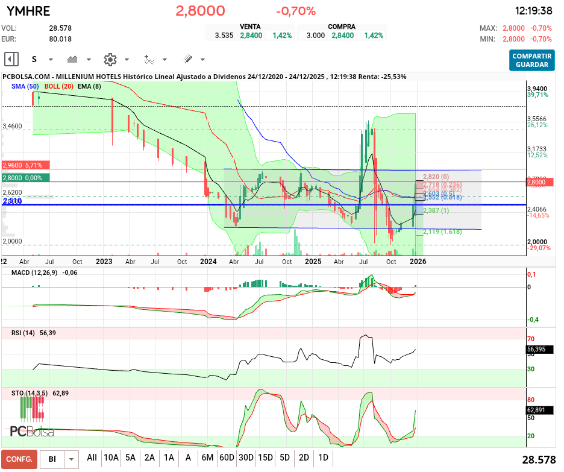This screenshot has width=564, height=472.
Task: Click the 'S' timeframe icon in toolbar
Action: tap(35, 59)
